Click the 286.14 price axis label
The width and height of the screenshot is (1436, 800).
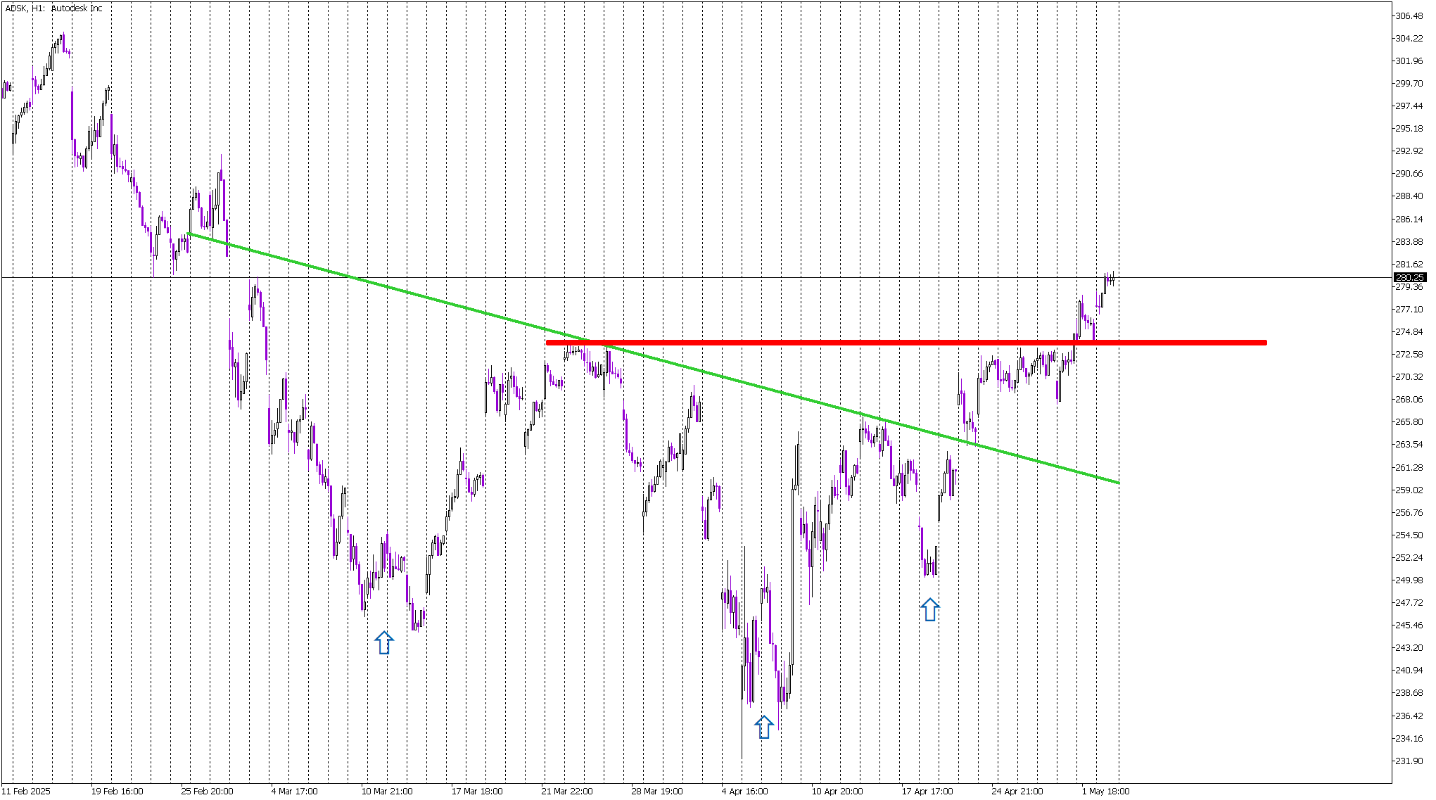tap(1409, 220)
